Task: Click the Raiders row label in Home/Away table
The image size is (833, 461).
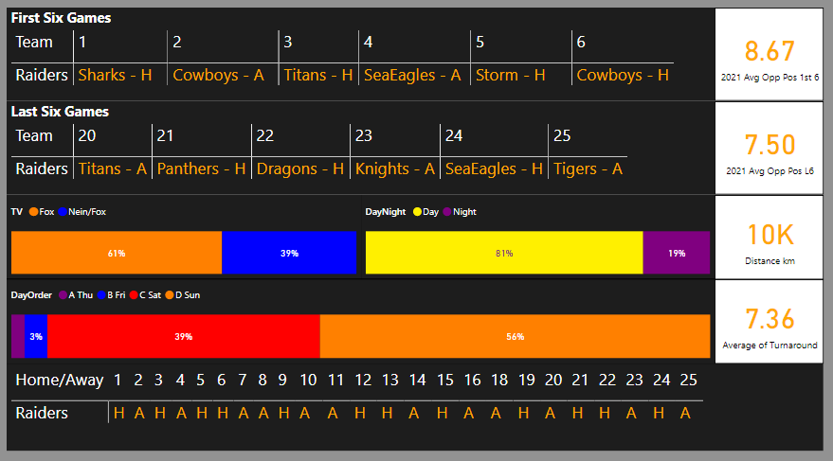Action: [x=42, y=413]
